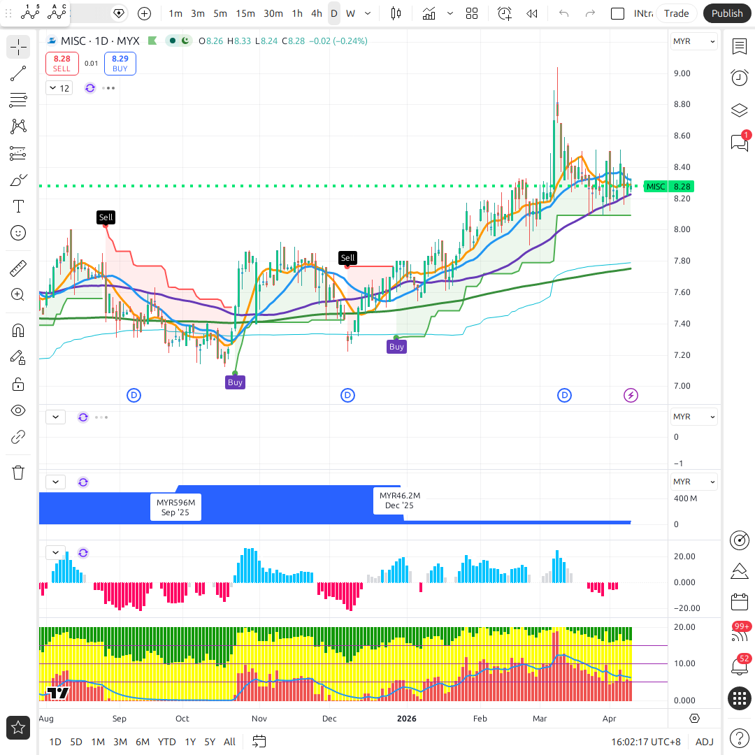Toggle ADJ adjusted data setting
Screen dimensions: 755x755
(705, 742)
